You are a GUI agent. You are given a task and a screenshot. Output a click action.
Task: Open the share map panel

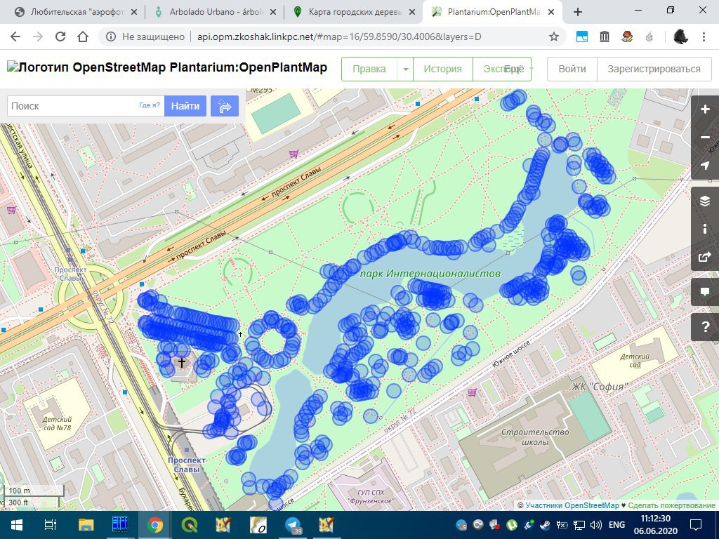coord(705,257)
